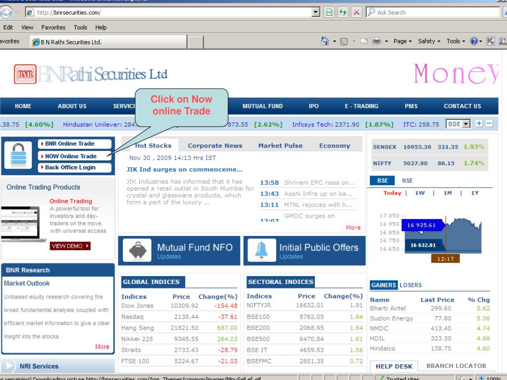Click the padlock login icon
Viewport: 507px width, 380px height.
(18, 155)
